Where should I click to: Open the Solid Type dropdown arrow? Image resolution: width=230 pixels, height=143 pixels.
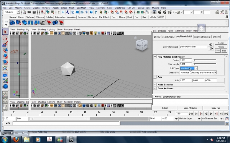tap(196, 68)
